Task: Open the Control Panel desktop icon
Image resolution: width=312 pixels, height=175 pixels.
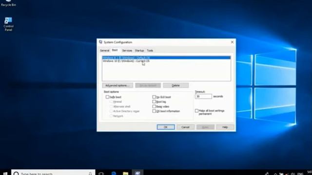Action: [8, 24]
